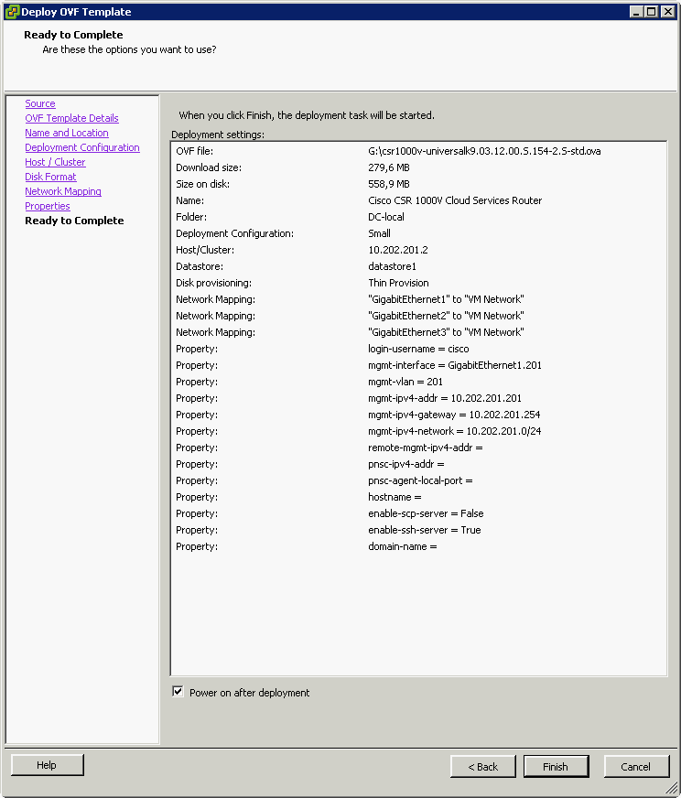Select the OVF file path row

tap(484, 151)
